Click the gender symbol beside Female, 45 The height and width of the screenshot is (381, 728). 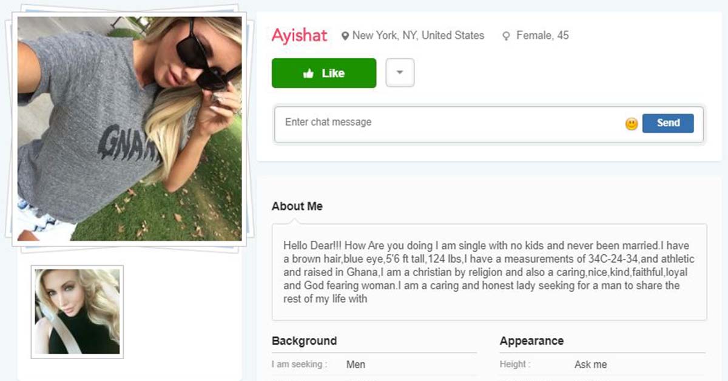click(x=505, y=36)
